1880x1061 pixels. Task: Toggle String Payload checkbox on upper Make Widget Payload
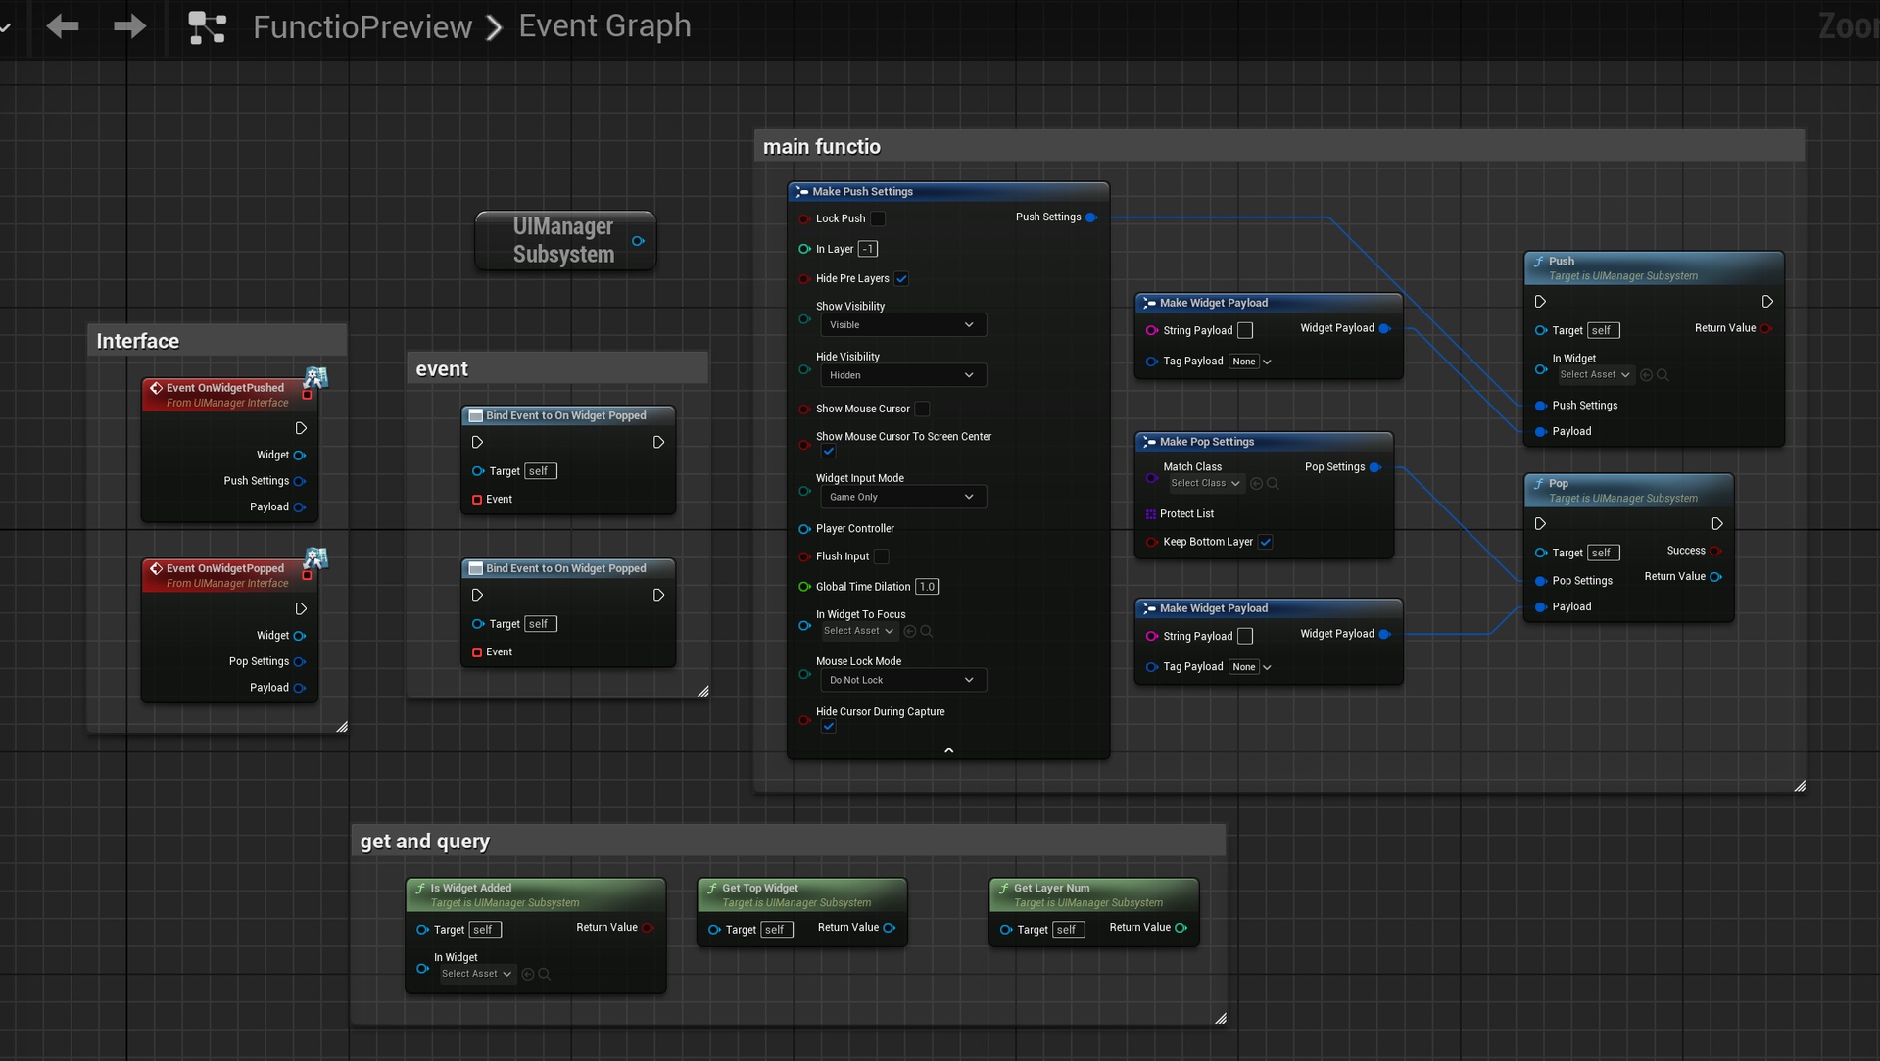click(1245, 331)
